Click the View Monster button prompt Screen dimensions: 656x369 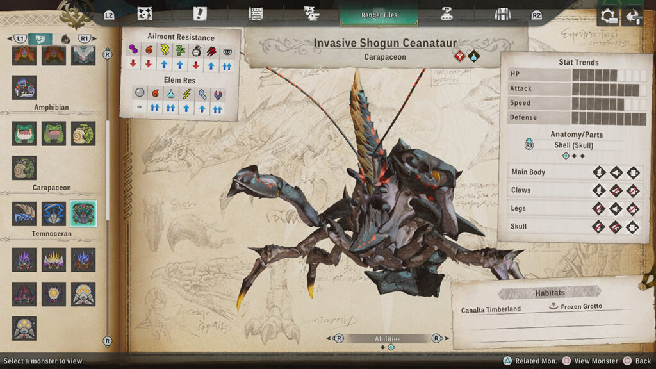(x=589, y=361)
